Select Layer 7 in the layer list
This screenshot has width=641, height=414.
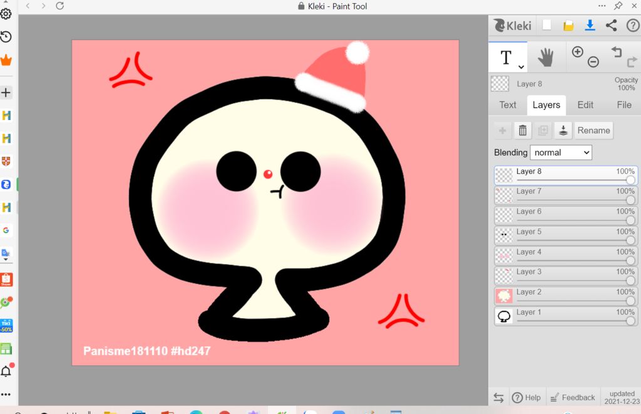coord(566,196)
